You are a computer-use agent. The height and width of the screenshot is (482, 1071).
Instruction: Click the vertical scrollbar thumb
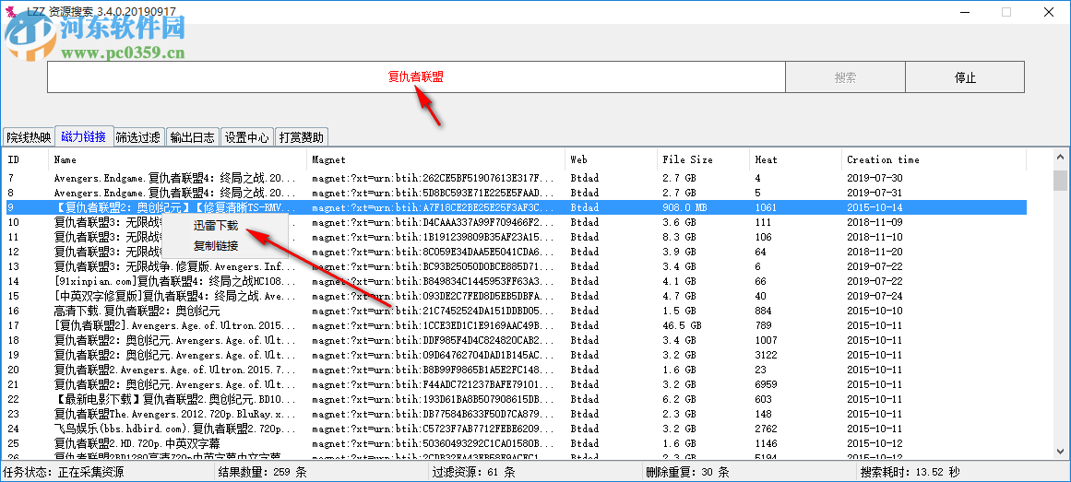click(1059, 181)
